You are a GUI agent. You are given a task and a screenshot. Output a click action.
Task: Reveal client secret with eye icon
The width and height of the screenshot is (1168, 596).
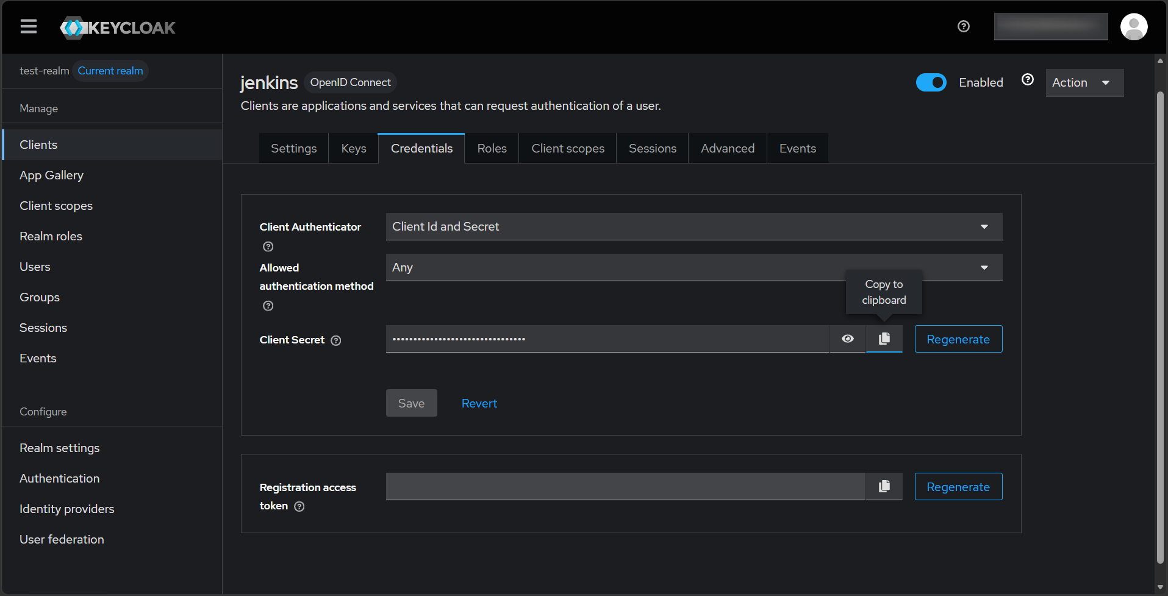coord(848,339)
